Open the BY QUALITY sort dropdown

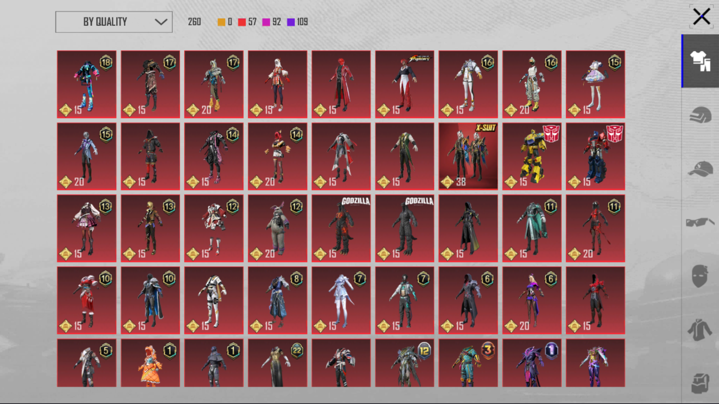click(x=114, y=22)
